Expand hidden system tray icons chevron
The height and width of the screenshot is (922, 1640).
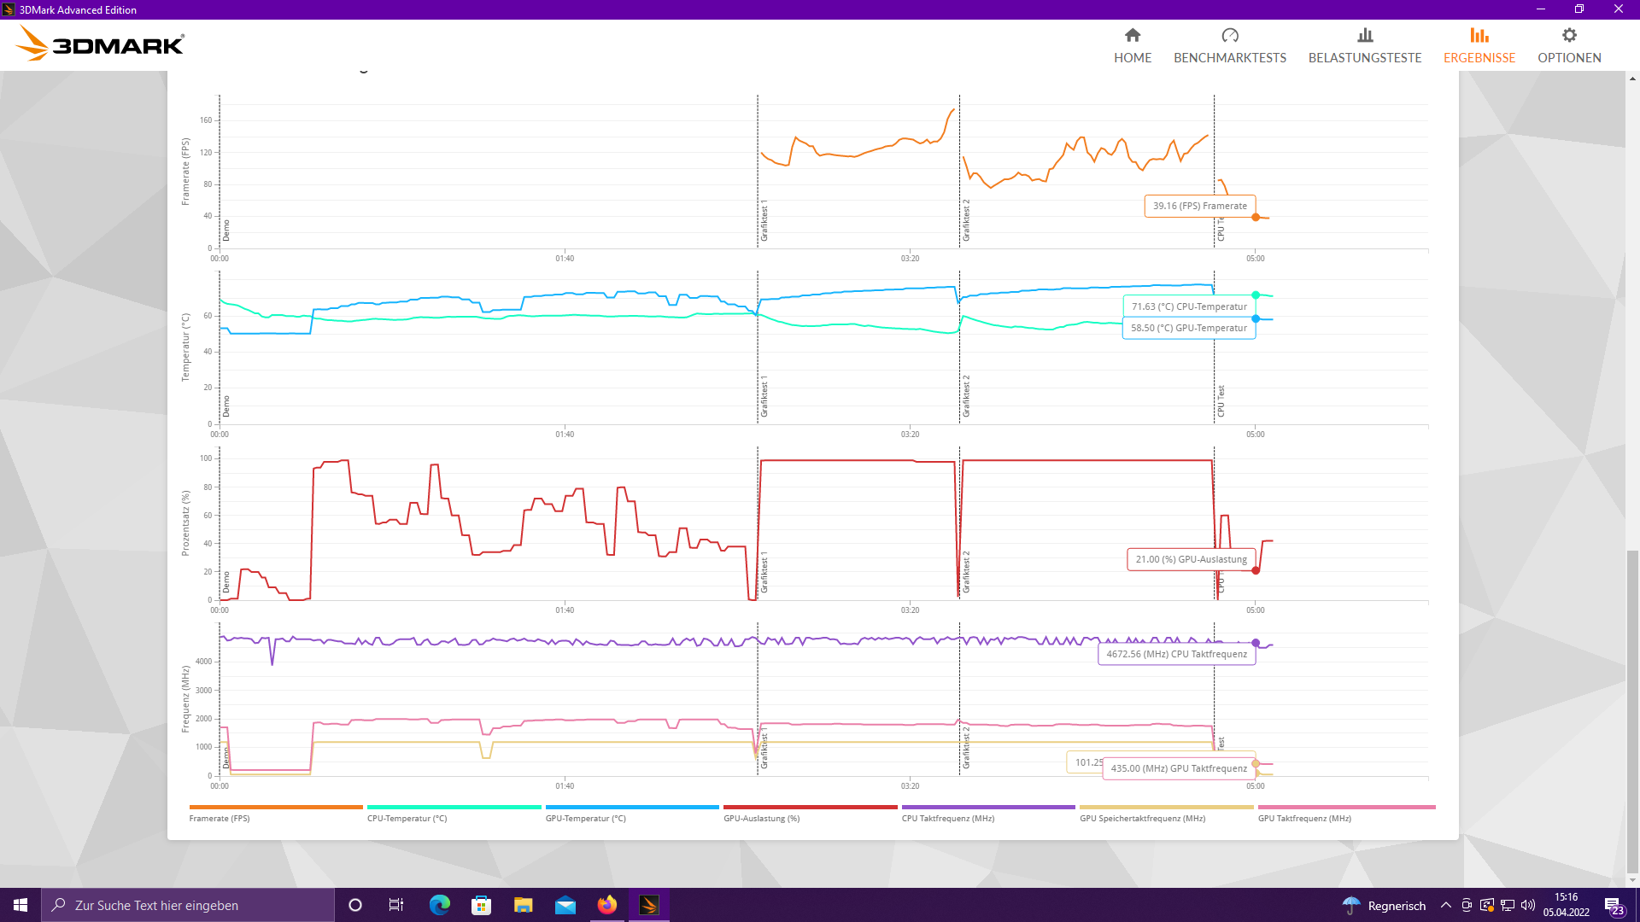pos(1445,905)
